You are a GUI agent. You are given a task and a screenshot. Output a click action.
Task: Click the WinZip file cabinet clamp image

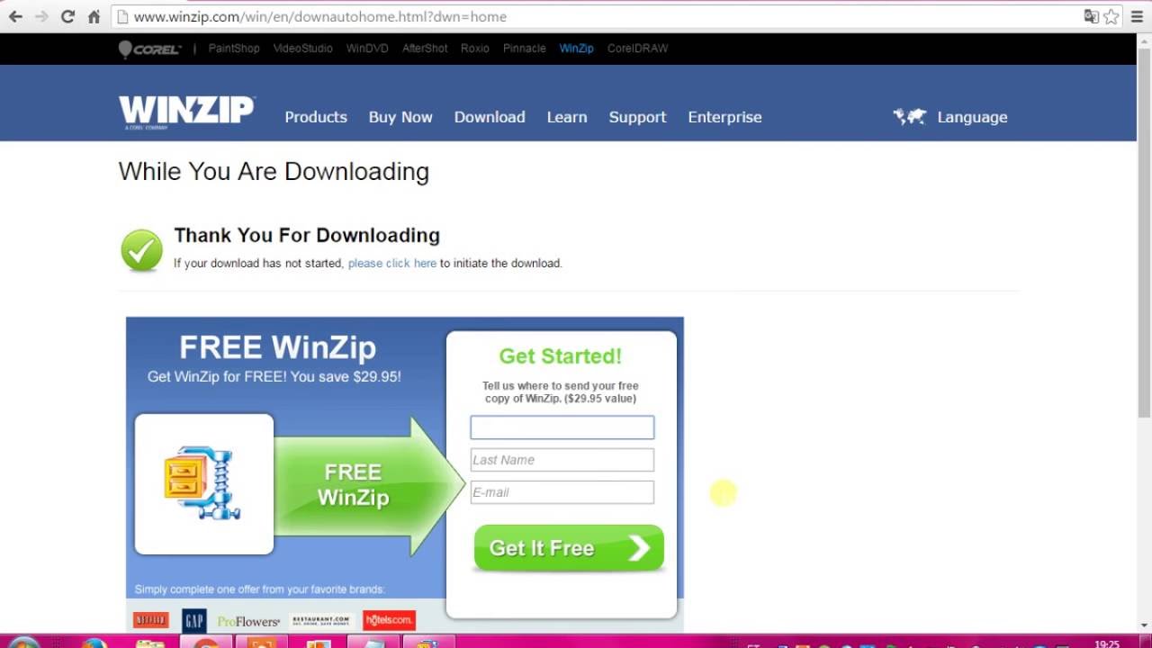click(x=204, y=483)
